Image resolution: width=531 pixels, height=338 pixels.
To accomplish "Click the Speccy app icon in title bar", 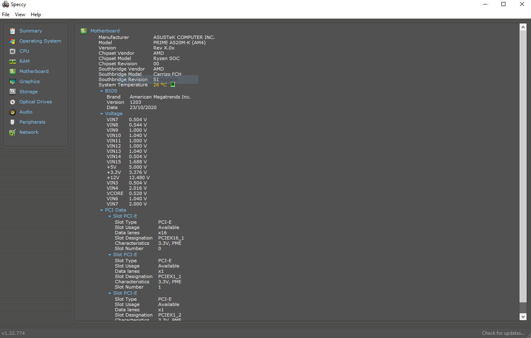I will coord(6,4).
